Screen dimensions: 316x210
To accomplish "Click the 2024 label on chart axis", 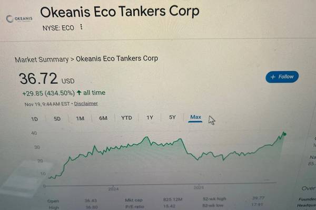I will coord(113,188).
